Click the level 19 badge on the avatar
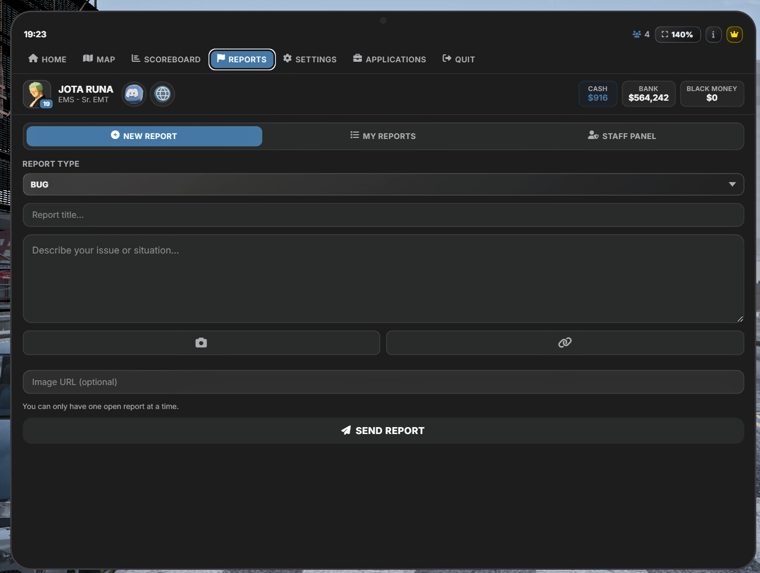This screenshot has height=573, width=760. click(46, 104)
